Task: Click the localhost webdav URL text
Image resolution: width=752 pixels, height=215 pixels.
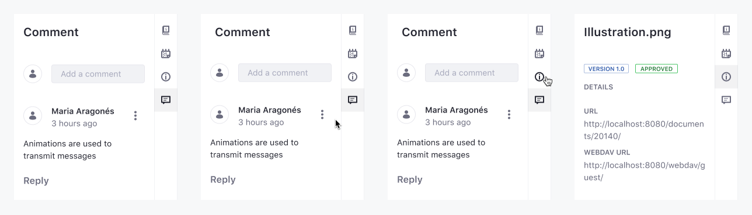Action: (645, 171)
